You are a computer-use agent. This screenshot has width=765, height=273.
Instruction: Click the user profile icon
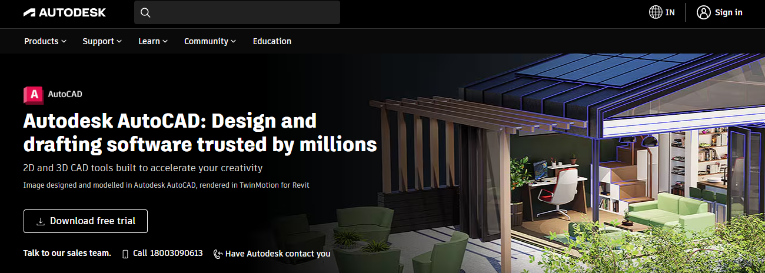pos(703,12)
